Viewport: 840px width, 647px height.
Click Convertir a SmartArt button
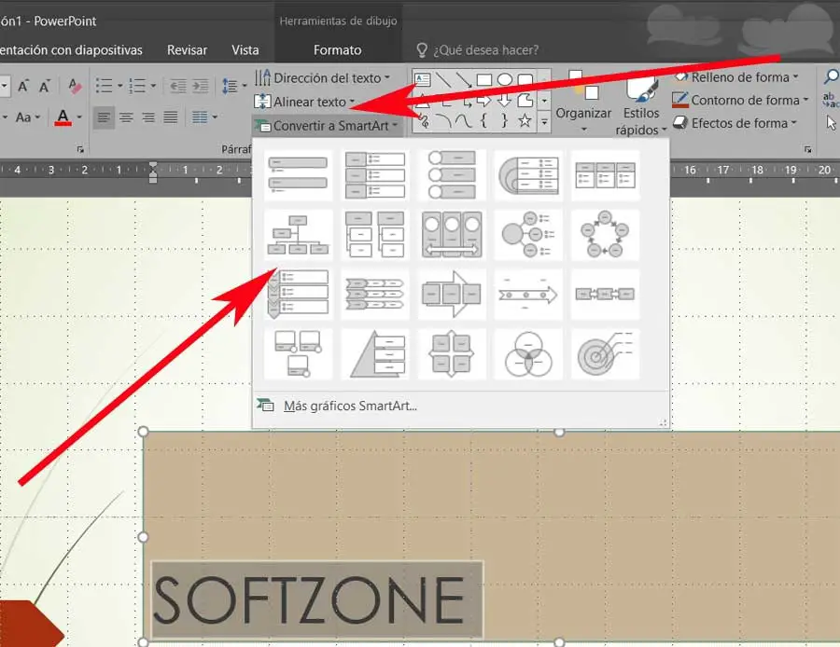point(327,126)
